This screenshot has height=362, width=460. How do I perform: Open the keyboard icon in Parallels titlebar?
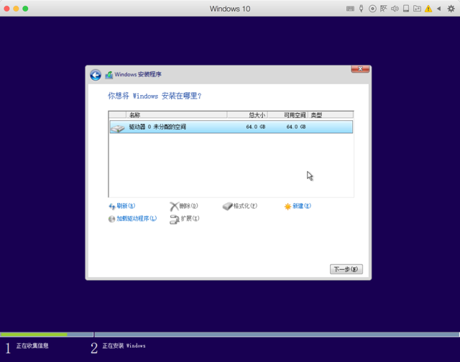[x=350, y=9]
